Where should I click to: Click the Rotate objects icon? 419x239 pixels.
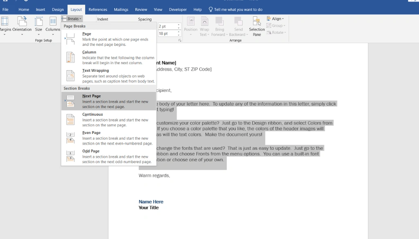pyautogui.click(x=269, y=33)
